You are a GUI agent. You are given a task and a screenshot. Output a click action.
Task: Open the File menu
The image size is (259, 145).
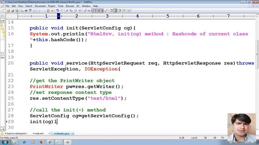[x=7, y=6]
